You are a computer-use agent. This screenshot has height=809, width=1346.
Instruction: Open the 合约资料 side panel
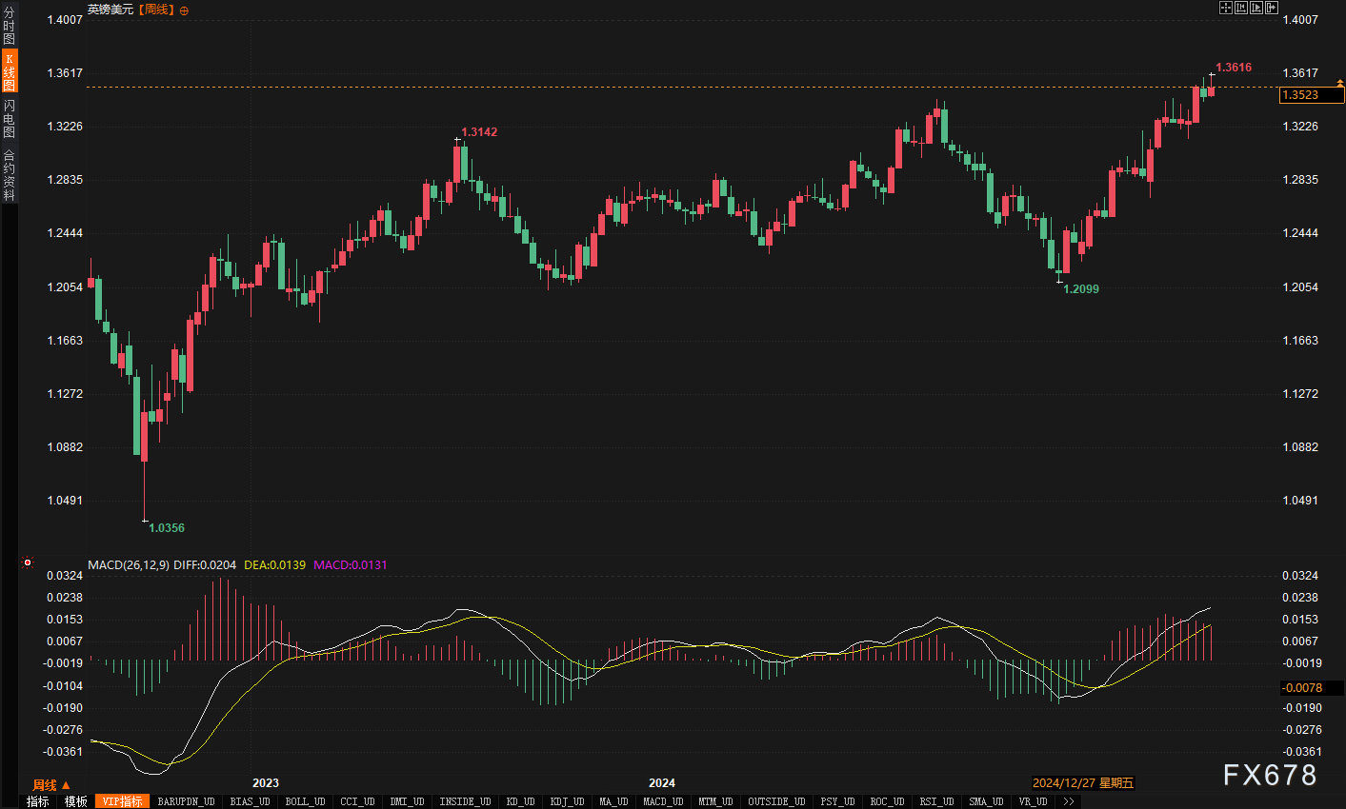point(9,174)
